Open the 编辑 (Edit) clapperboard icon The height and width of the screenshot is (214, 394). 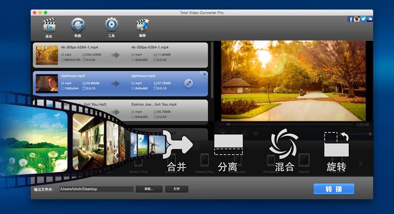point(142,25)
